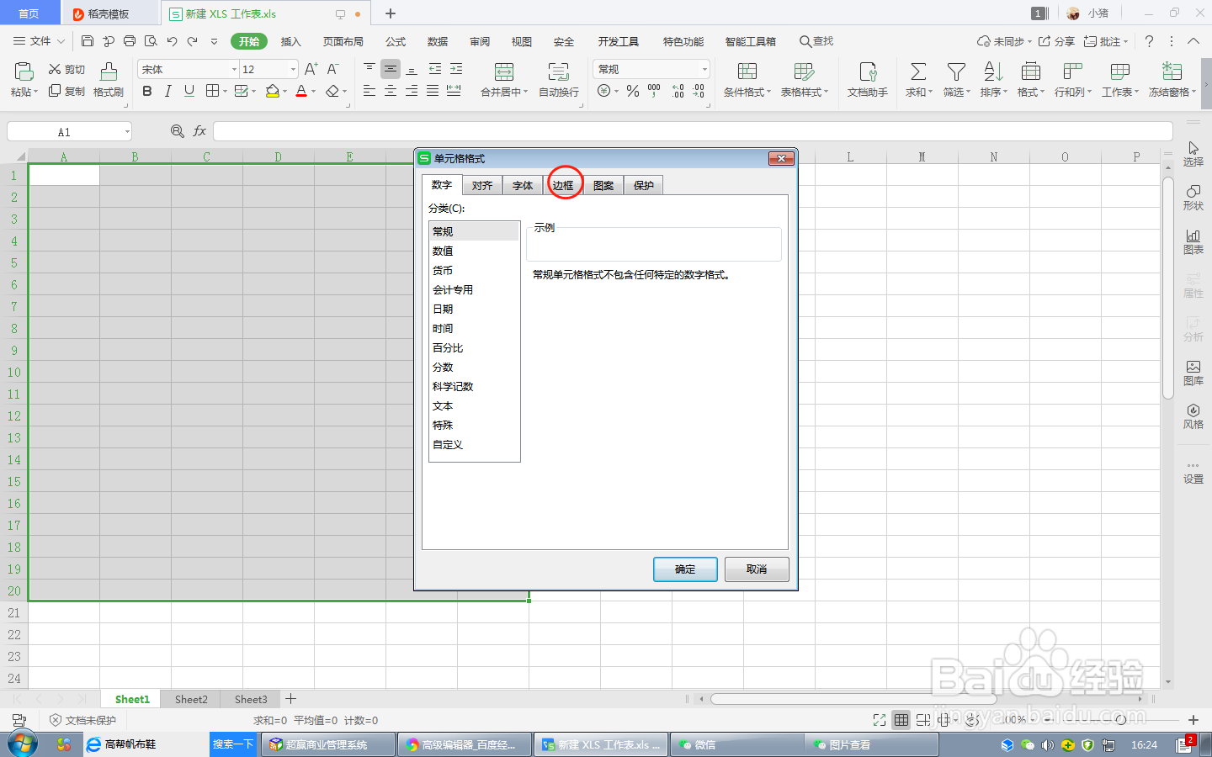
Task: Click the Freeze Panes (冻结窗格) icon
Action: click(x=1172, y=72)
